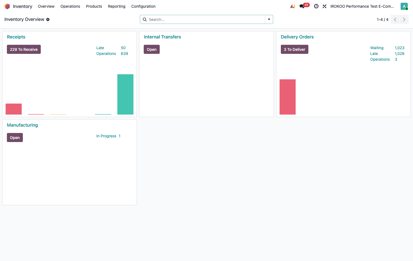Click Late link in Receipts card
413x261 pixels.
[x=100, y=48]
